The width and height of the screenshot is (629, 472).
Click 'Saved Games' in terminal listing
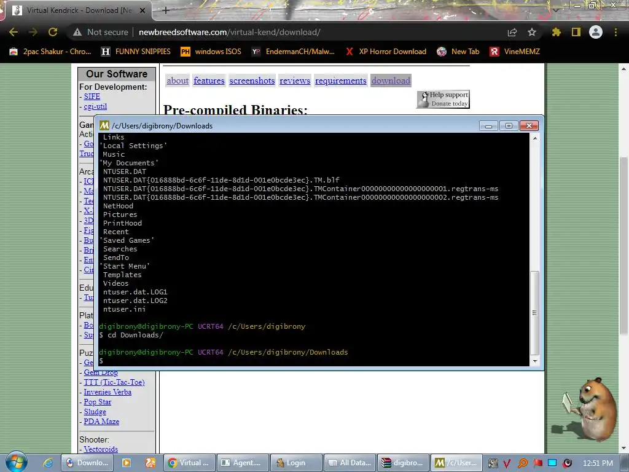[127, 240]
